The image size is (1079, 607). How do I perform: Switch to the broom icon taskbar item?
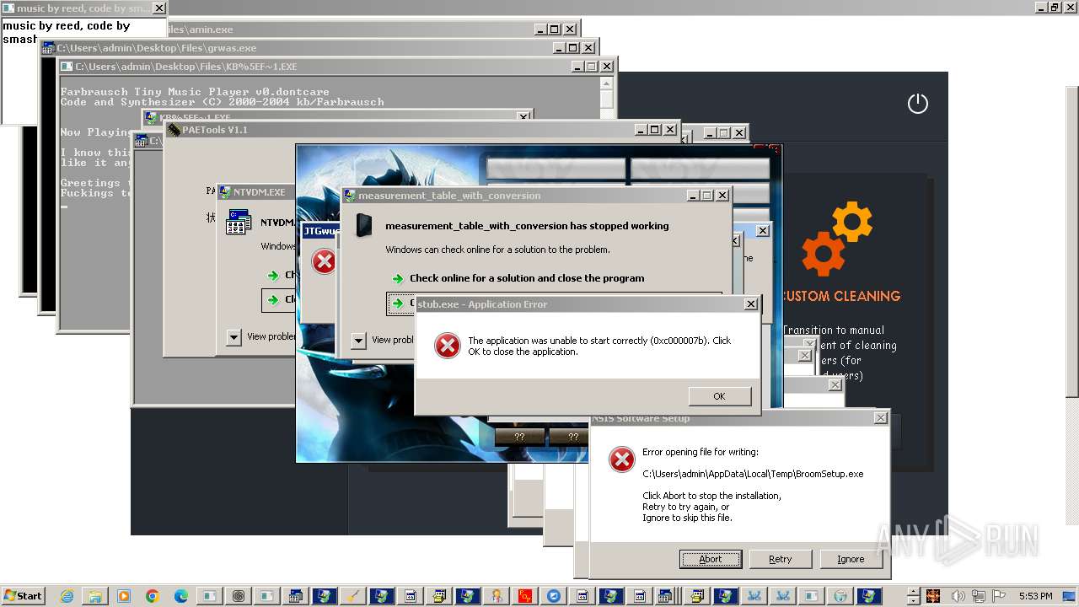click(x=353, y=596)
